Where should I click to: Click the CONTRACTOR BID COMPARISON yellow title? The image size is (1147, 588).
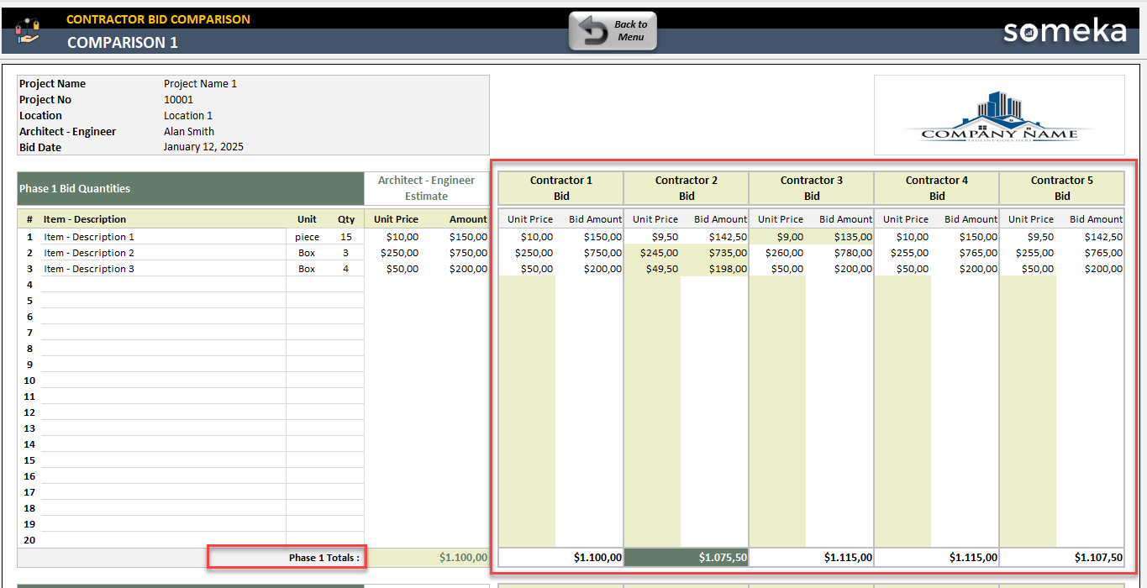coord(158,18)
